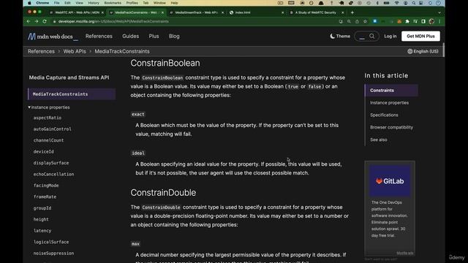Close the A Study of WebRTC Security tab
Image resolution: width=468 pixels, height=263 pixels.
point(343,12)
